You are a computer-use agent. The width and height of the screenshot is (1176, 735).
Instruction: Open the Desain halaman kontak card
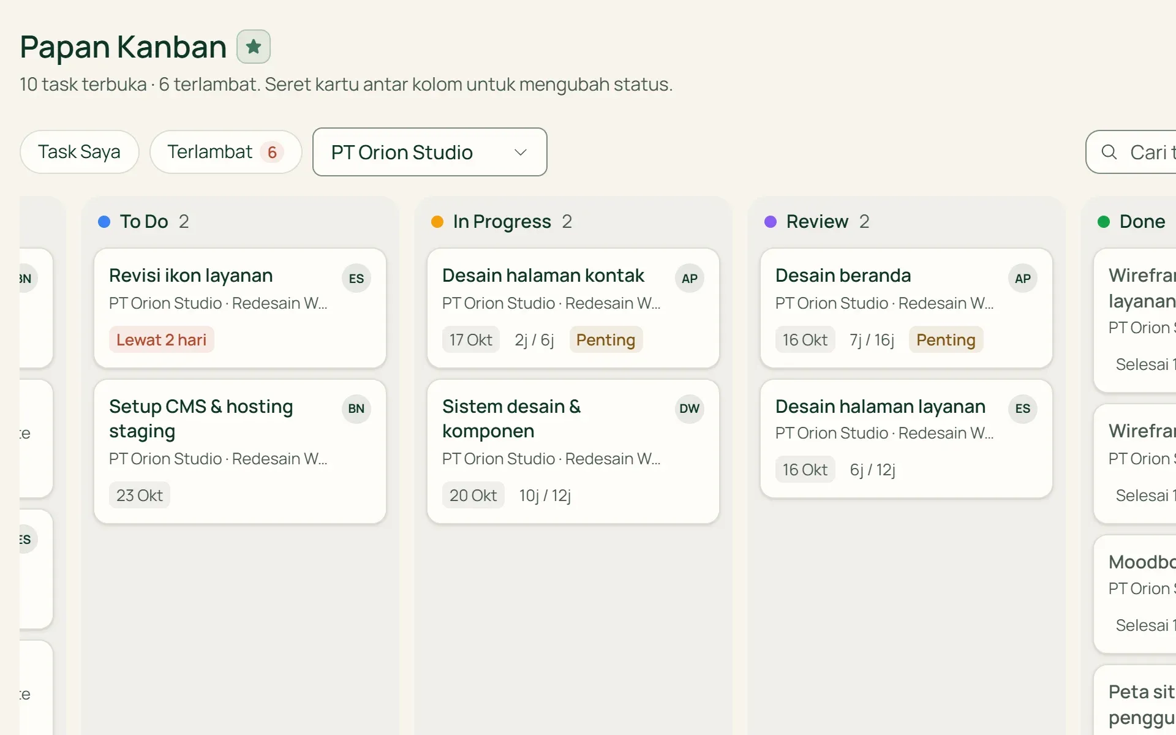[573, 308]
